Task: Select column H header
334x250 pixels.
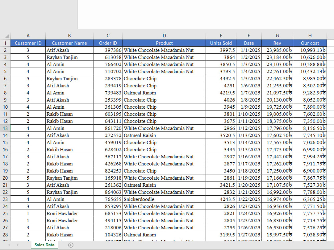Action: point(310,36)
